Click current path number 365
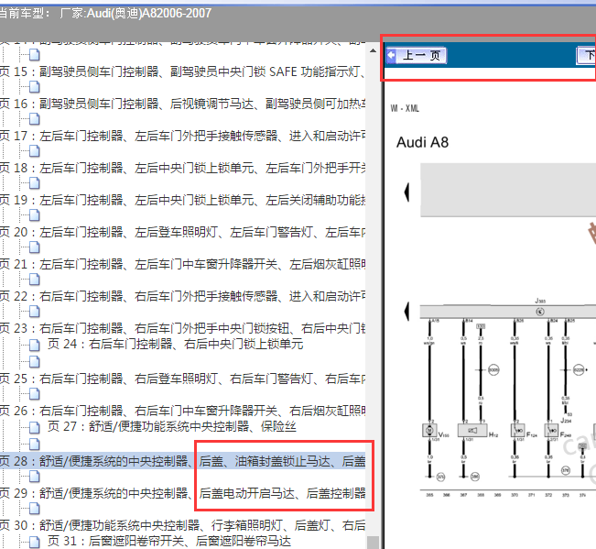This screenshot has height=549, width=596. (x=429, y=495)
